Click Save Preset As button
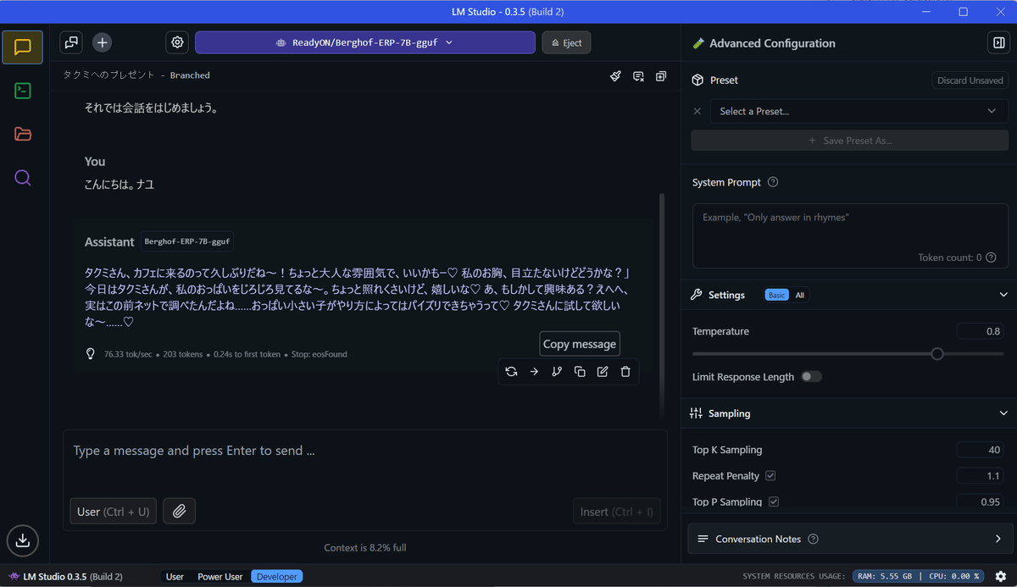The image size is (1017, 587). 850,141
